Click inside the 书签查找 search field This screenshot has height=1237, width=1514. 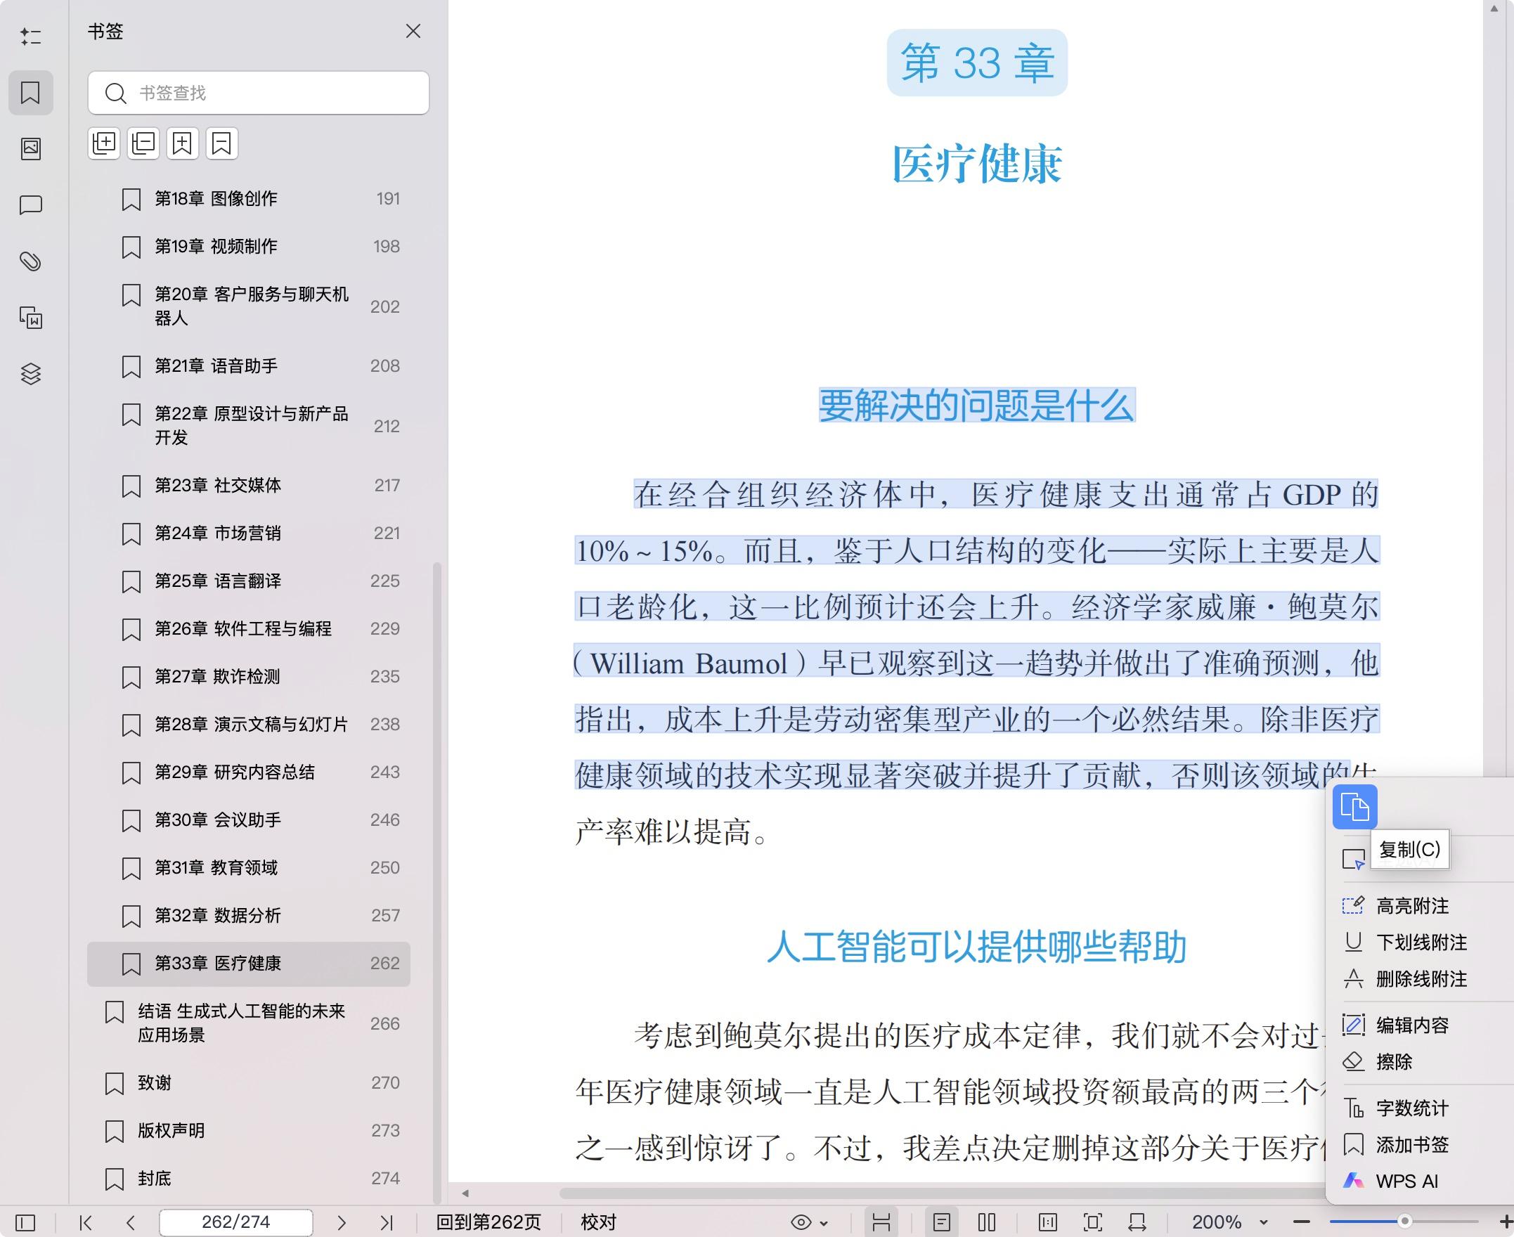258,93
